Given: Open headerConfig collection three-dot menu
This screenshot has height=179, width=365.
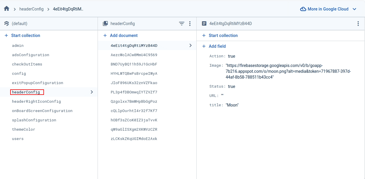Looking at the screenshot, I should point(190,24).
